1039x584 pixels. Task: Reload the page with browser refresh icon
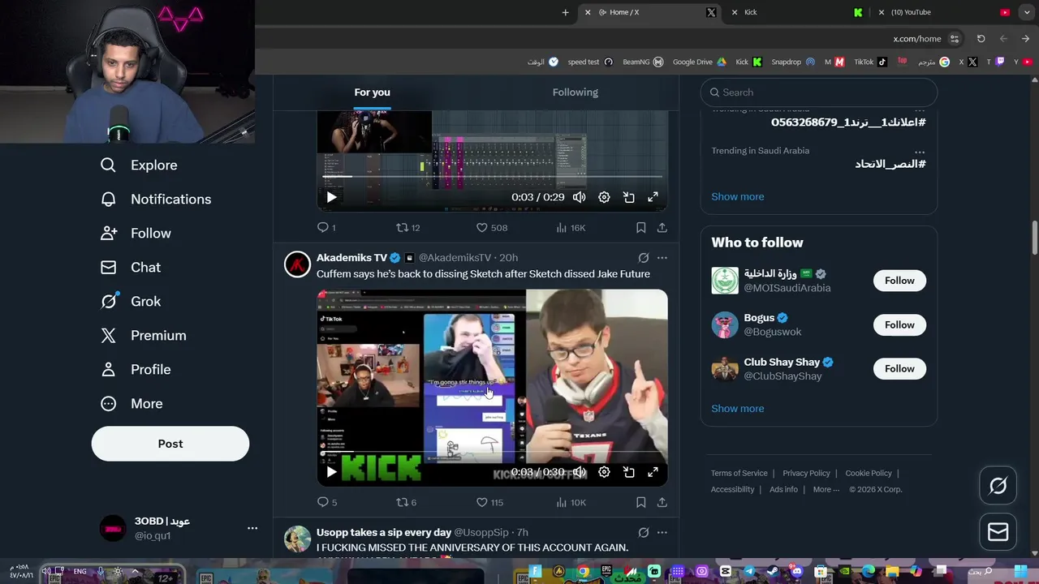[x=981, y=38]
